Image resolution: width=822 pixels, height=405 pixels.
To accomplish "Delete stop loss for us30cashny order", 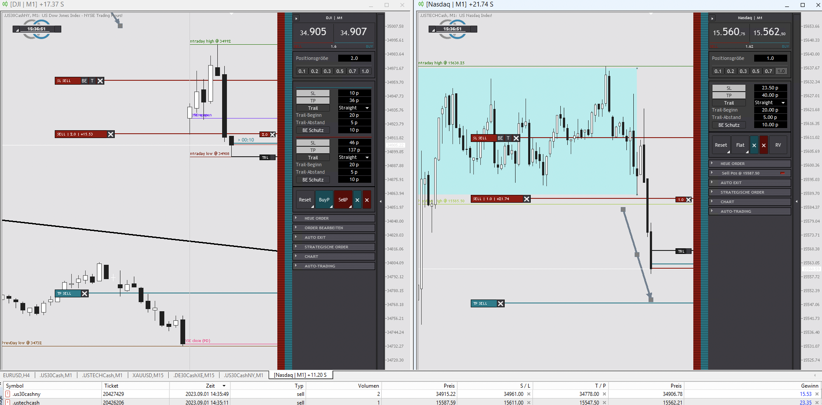I will click(529, 394).
